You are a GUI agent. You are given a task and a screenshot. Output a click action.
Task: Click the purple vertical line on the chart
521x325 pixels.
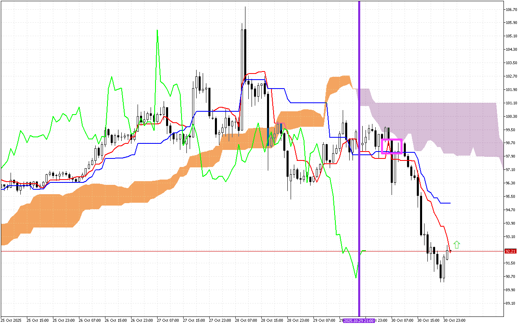point(359,162)
